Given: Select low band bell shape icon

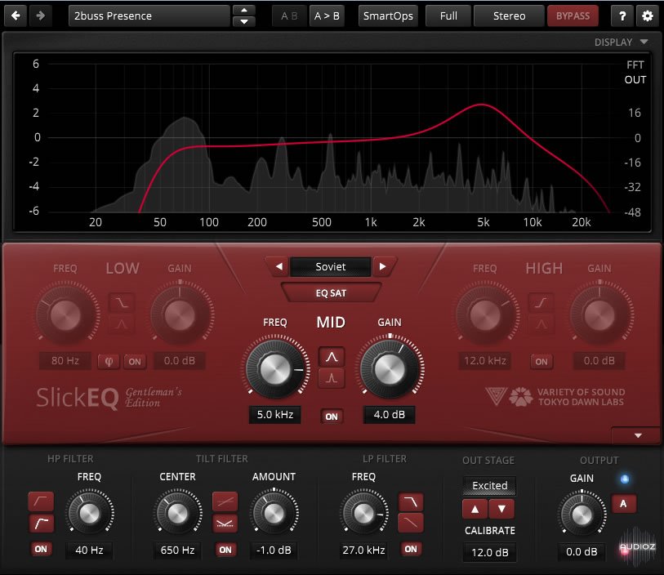Looking at the screenshot, I should tap(122, 324).
